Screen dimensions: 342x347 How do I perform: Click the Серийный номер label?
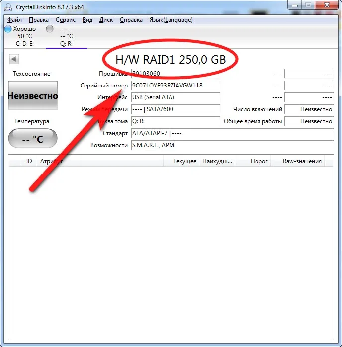tap(104, 86)
